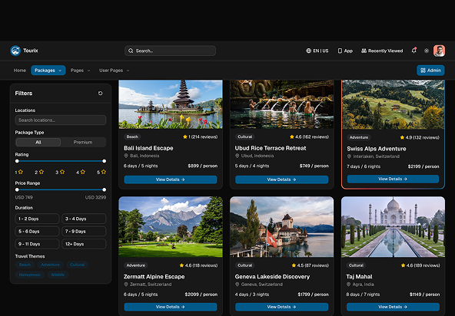Click the search magnifier icon

[x=131, y=51]
